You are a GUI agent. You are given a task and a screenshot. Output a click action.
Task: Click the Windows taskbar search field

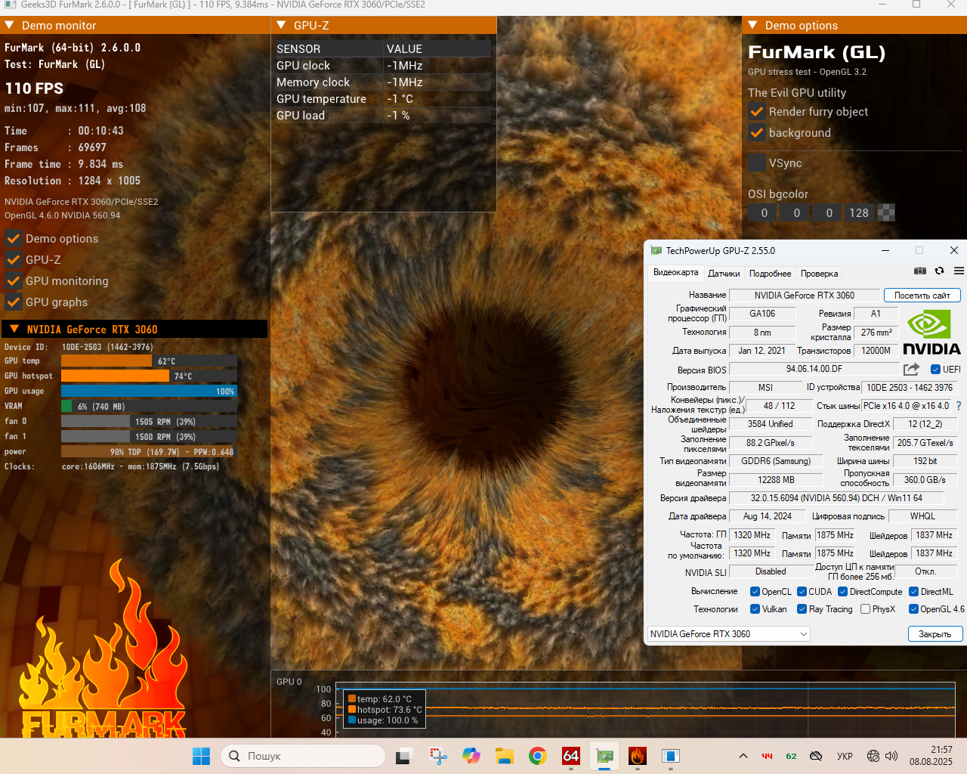303,756
